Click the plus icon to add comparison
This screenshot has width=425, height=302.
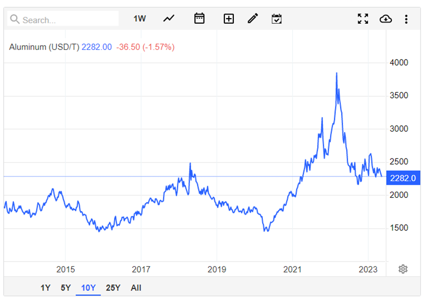point(229,19)
